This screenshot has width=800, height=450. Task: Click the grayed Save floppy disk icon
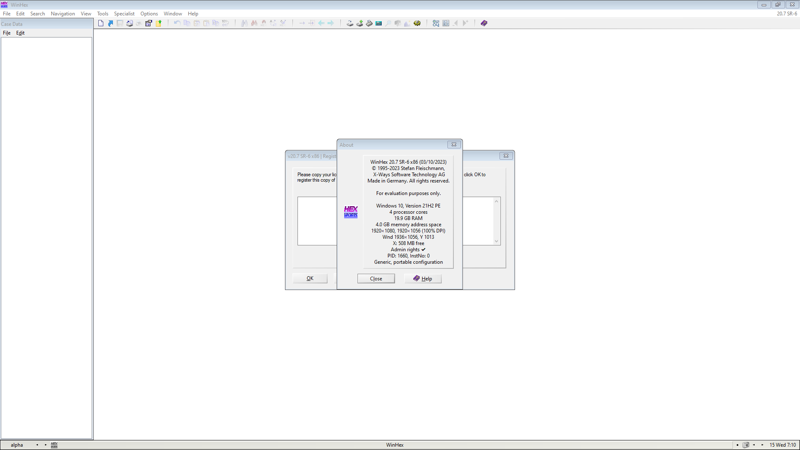pos(120,23)
